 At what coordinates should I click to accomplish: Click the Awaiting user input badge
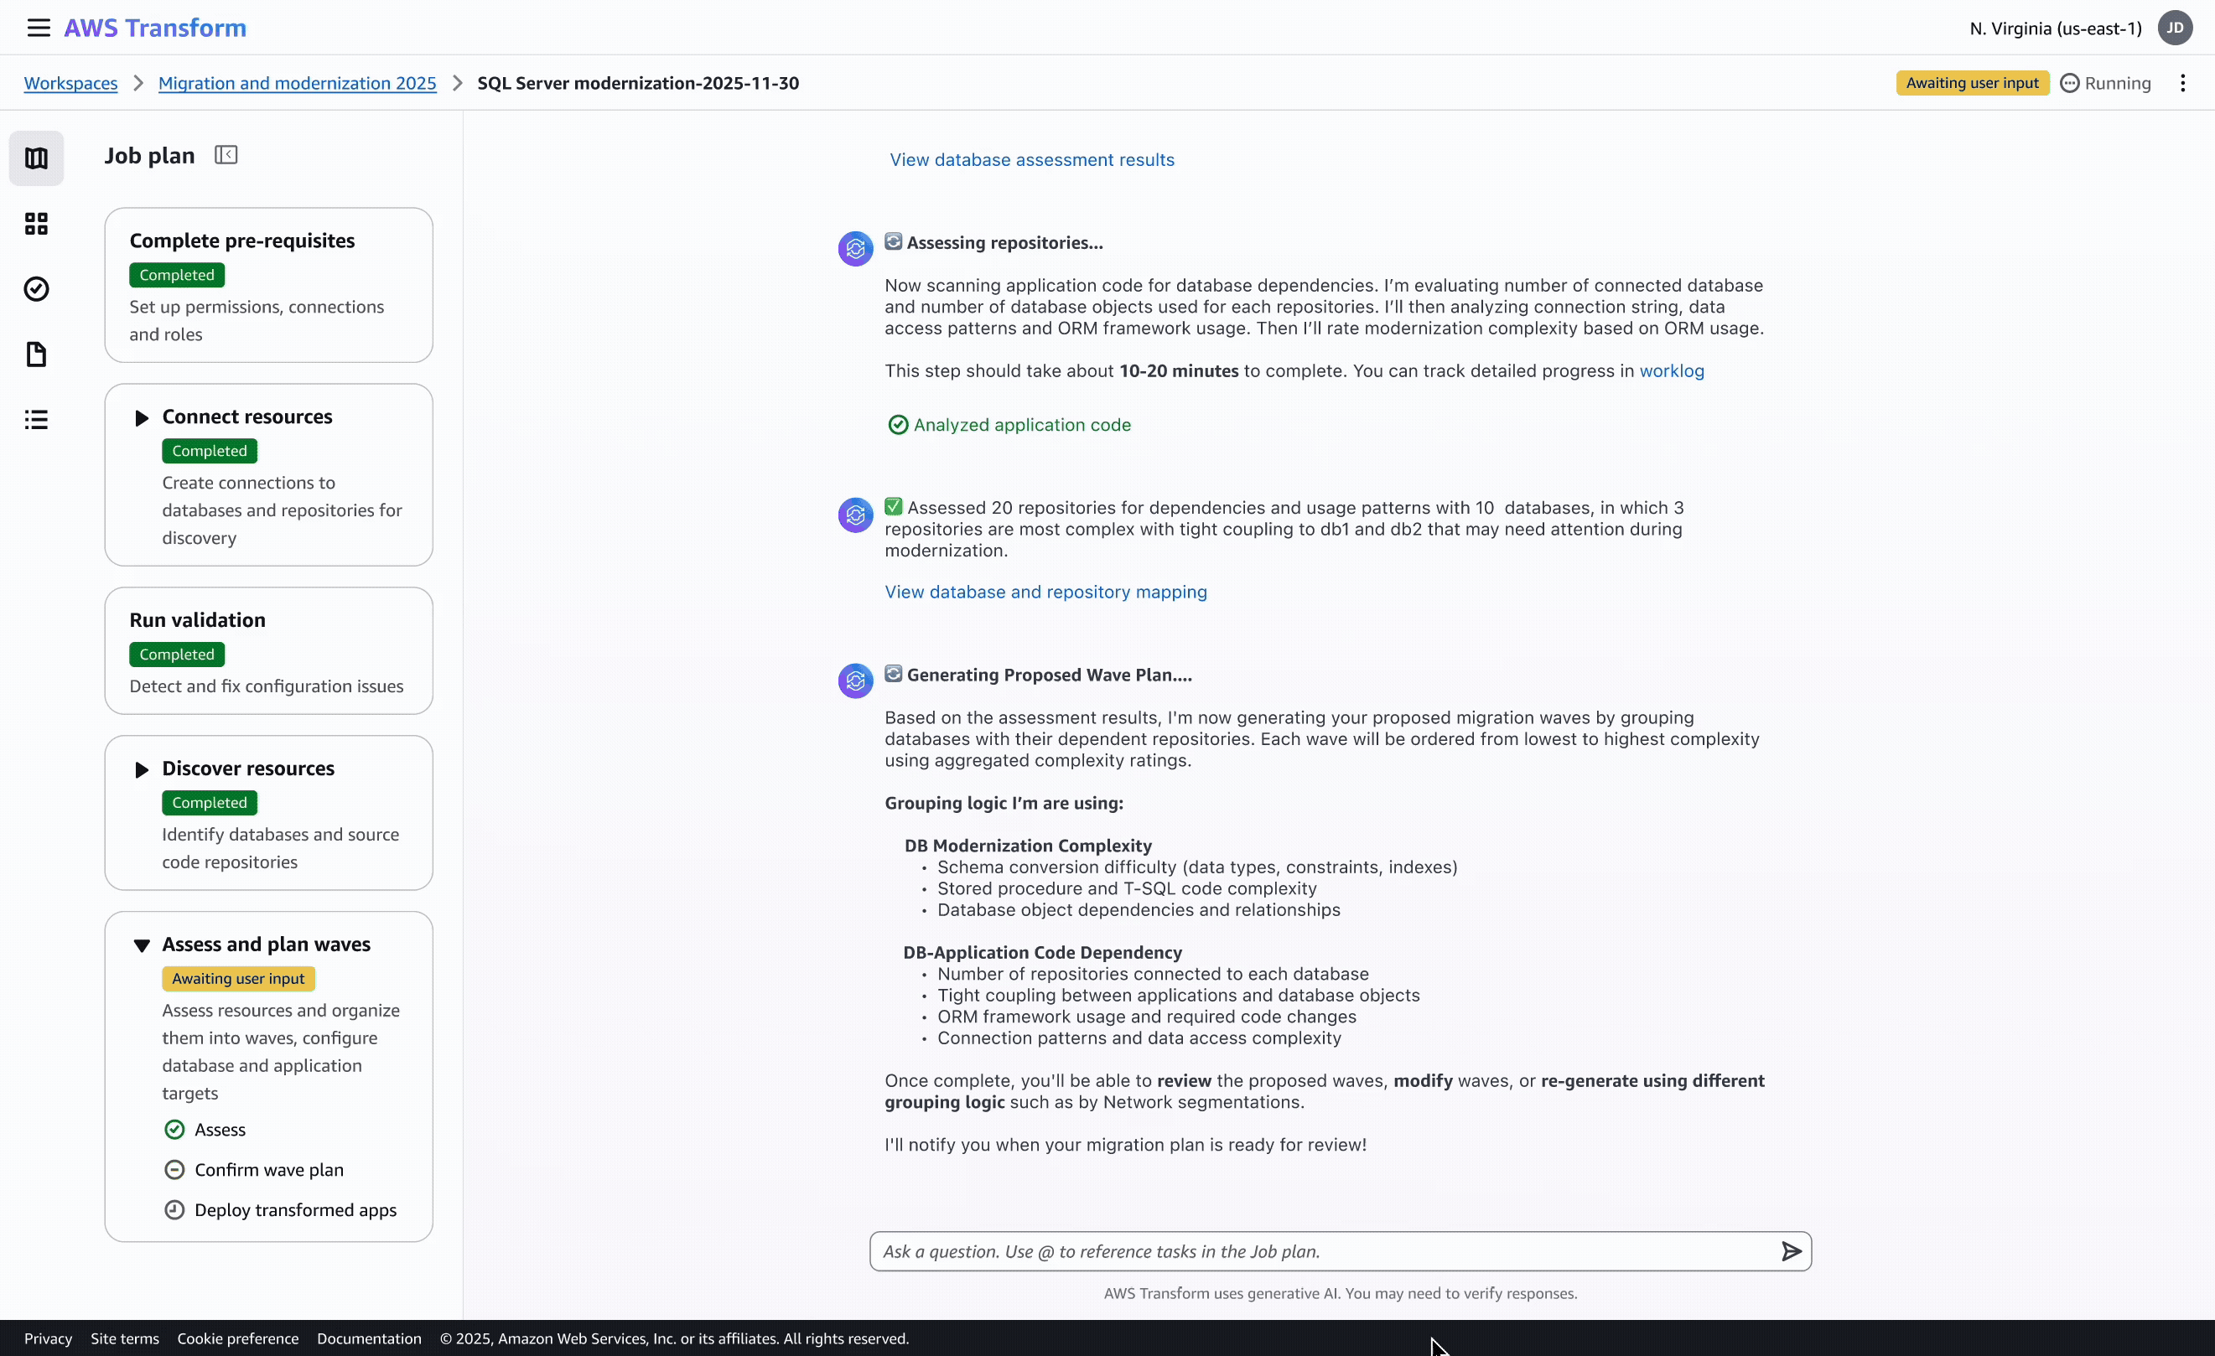tap(1971, 82)
